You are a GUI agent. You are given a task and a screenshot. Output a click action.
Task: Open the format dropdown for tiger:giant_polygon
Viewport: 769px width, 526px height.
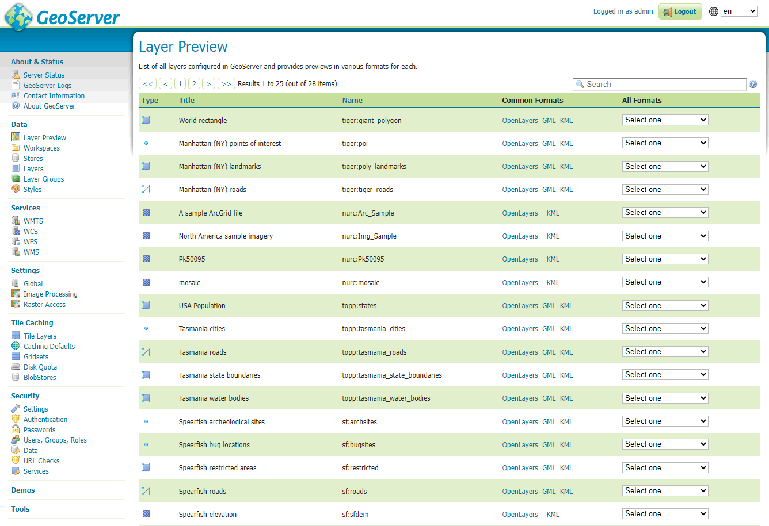click(x=665, y=120)
